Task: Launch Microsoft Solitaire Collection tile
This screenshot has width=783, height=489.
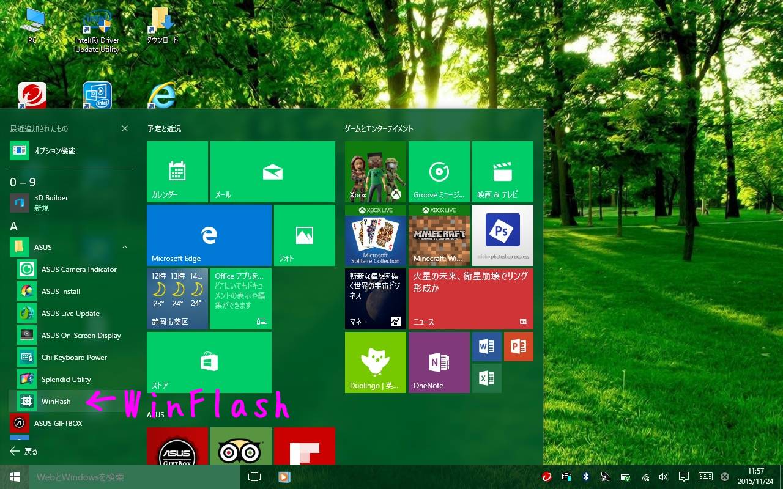Action: click(376, 235)
